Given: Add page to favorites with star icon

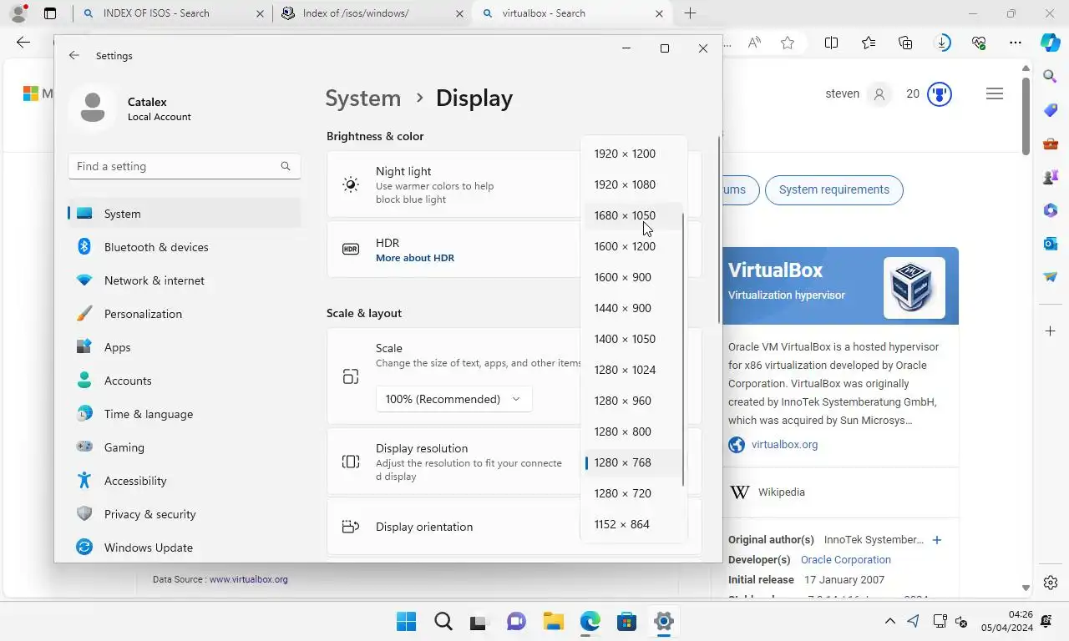Looking at the screenshot, I should click(x=788, y=43).
